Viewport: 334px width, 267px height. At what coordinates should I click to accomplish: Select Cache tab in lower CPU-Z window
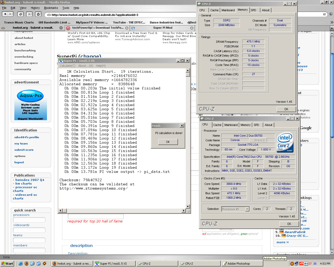(217, 125)
